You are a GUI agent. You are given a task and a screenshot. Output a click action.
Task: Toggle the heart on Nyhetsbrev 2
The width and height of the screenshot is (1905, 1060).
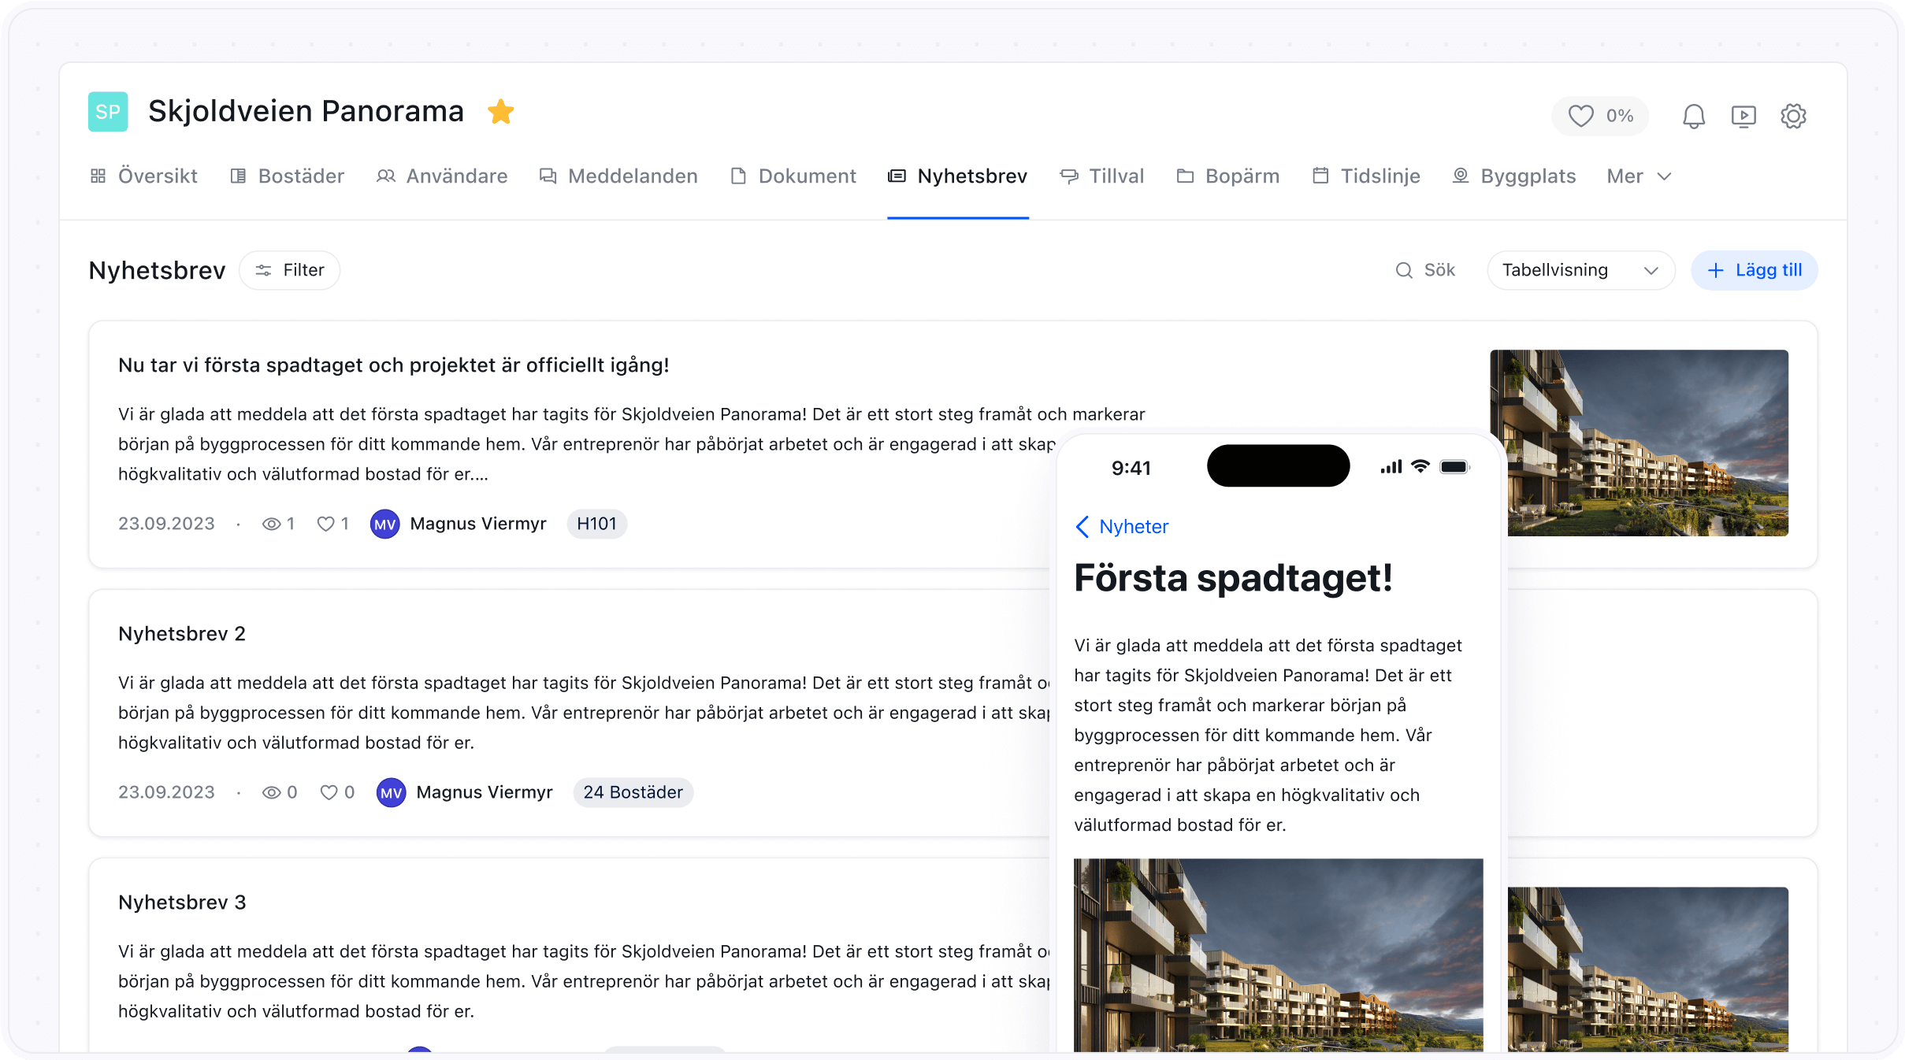click(x=329, y=793)
